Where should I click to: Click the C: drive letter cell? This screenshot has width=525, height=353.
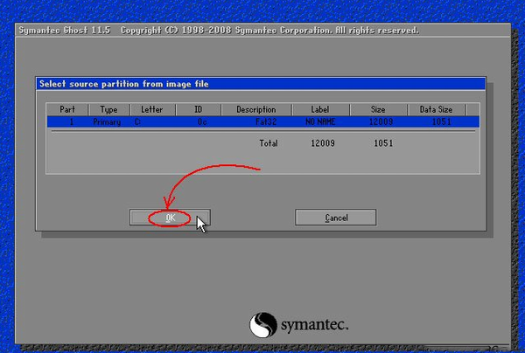click(137, 122)
